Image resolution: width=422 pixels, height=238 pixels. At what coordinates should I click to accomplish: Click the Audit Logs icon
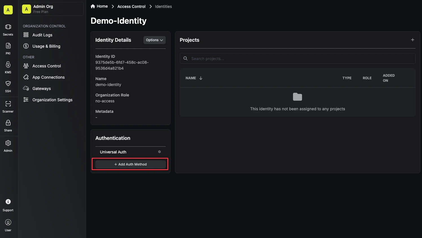point(26,35)
